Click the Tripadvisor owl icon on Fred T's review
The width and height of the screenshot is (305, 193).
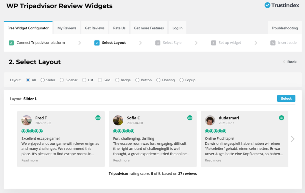[x=98, y=118]
